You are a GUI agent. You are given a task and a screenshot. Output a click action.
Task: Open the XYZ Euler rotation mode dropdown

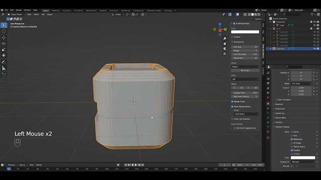301,84
